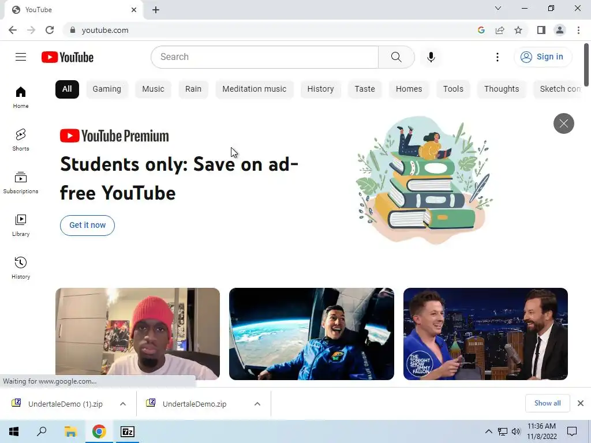Open the YouTube hamburger guide menu
Screen dimensions: 591x443
(x=21, y=57)
